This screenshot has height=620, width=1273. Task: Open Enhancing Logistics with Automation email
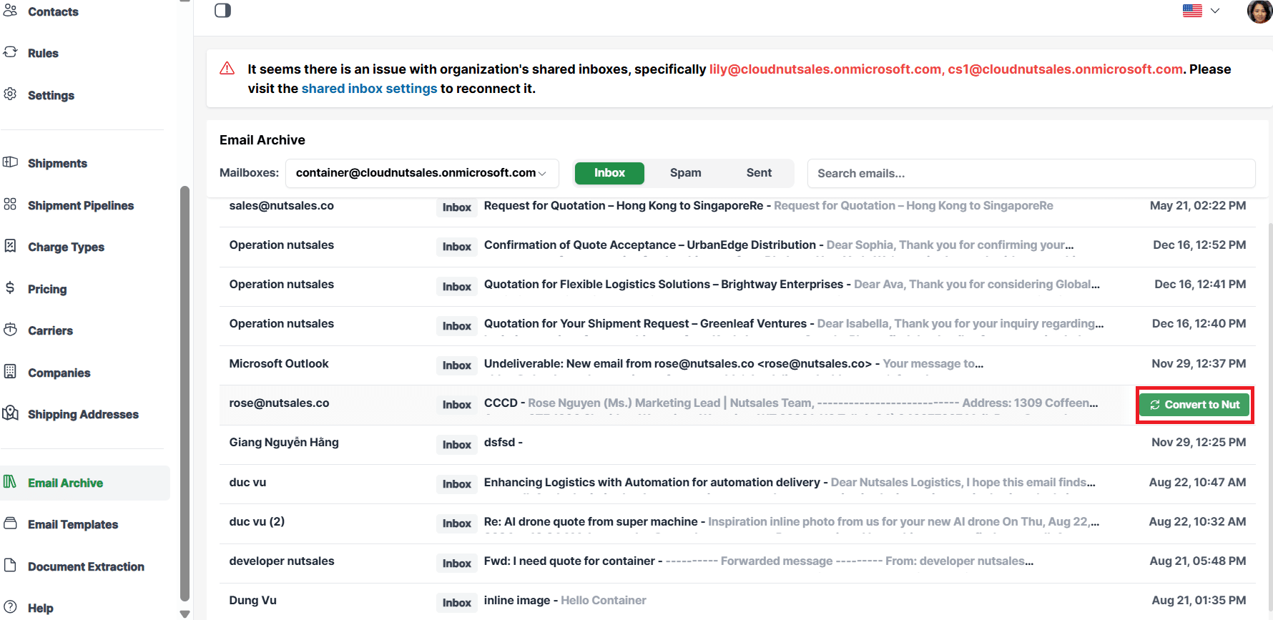(737, 484)
